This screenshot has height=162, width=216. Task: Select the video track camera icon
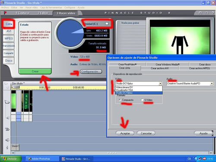(x=7, y=102)
